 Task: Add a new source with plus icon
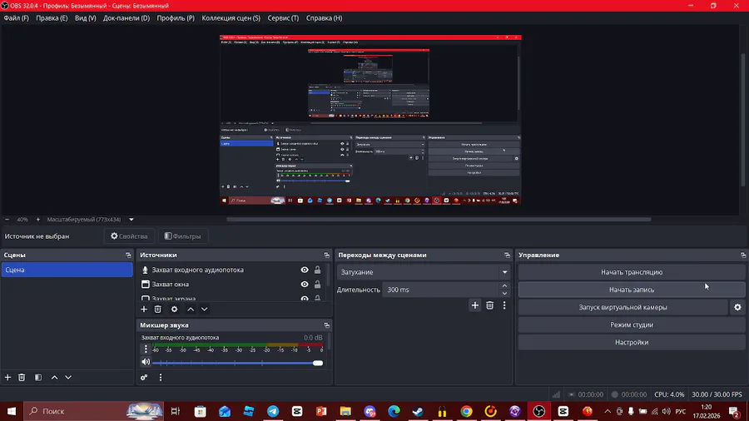(144, 310)
